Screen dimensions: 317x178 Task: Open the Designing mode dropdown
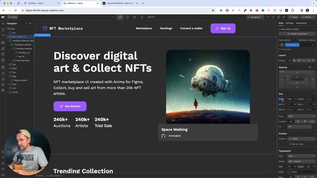point(255,17)
